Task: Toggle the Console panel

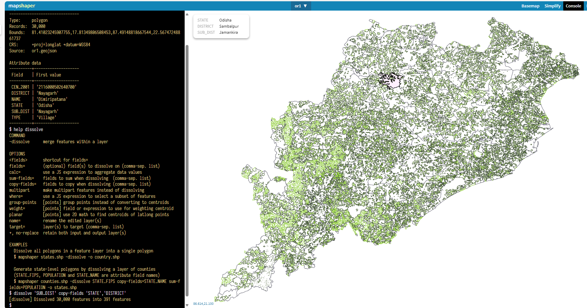Action: point(573,6)
